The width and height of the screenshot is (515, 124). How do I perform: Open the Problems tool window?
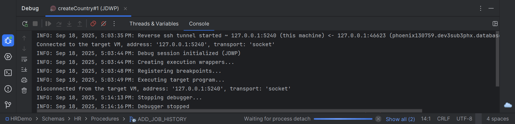pyautogui.click(x=8, y=89)
